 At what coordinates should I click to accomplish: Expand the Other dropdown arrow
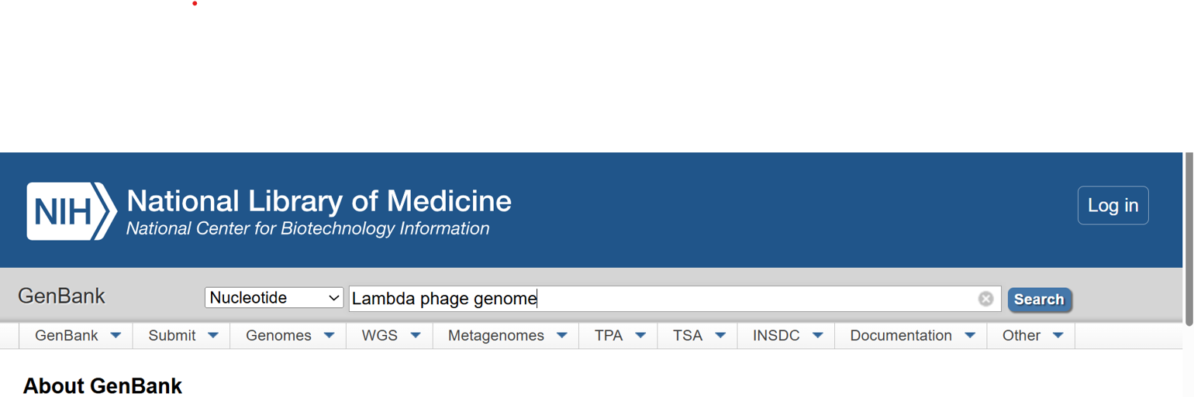(x=1058, y=336)
